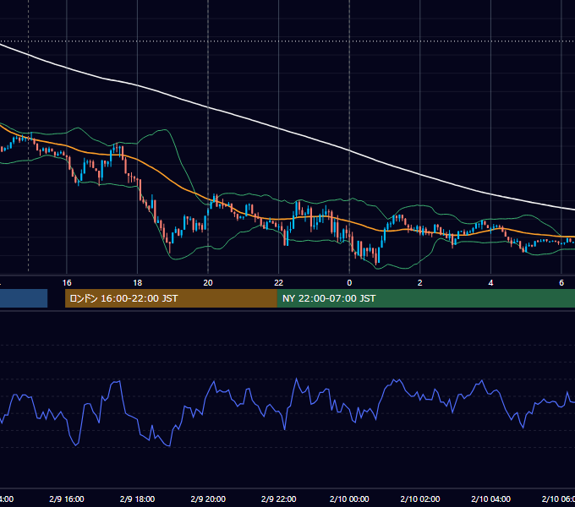
Task: Click the "2/10 02:00" date label
Action: [420, 499]
